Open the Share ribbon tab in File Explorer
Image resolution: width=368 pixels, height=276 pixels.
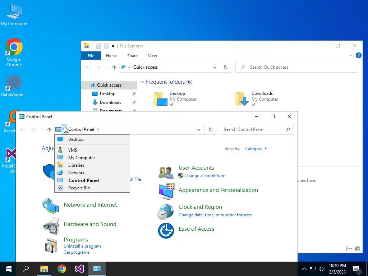(x=132, y=56)
